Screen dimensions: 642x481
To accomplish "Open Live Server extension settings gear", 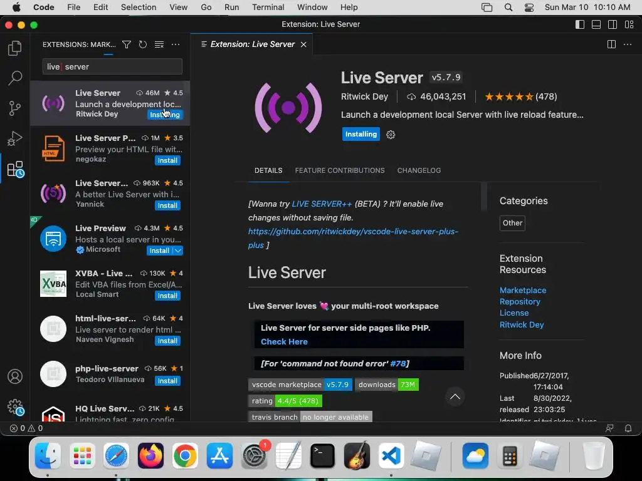I will click(391, 135).
